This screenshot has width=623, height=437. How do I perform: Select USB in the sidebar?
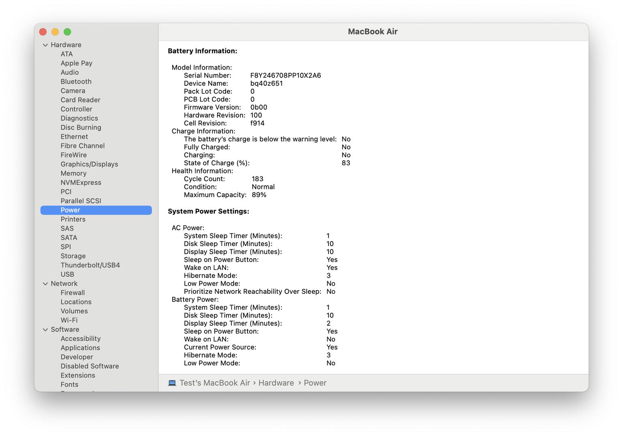coord(67,274)
